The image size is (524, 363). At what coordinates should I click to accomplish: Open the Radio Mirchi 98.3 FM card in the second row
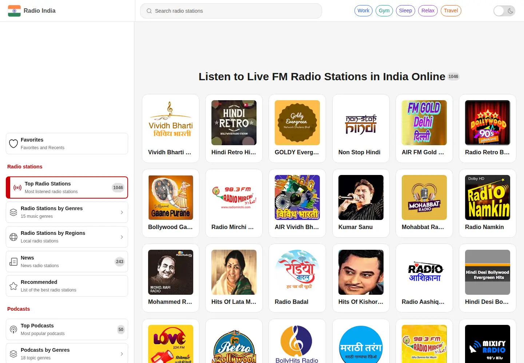(x=234, y=203)
